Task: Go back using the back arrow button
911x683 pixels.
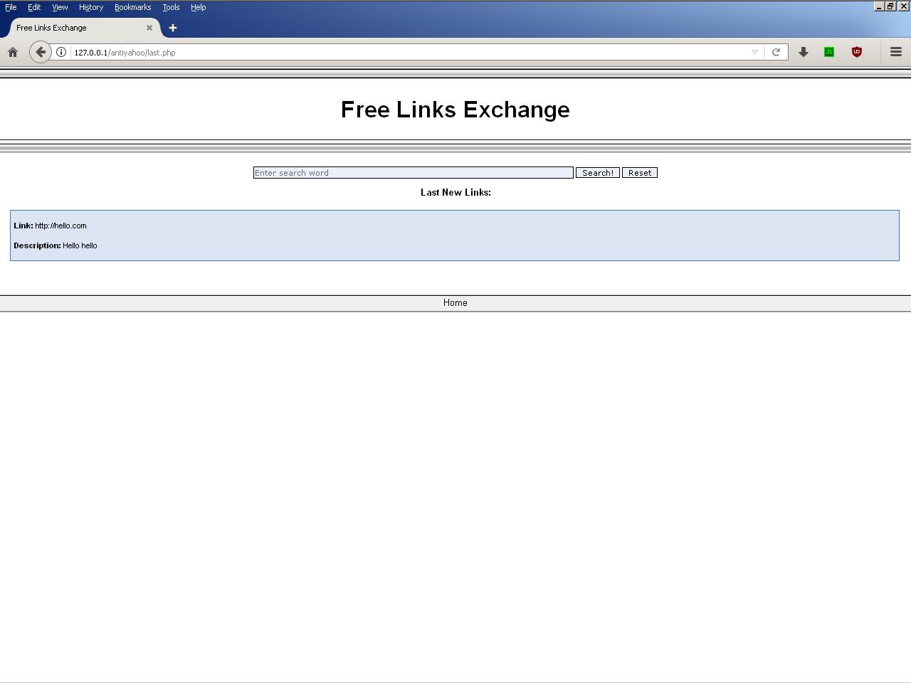Action: (x=41, y=52)
